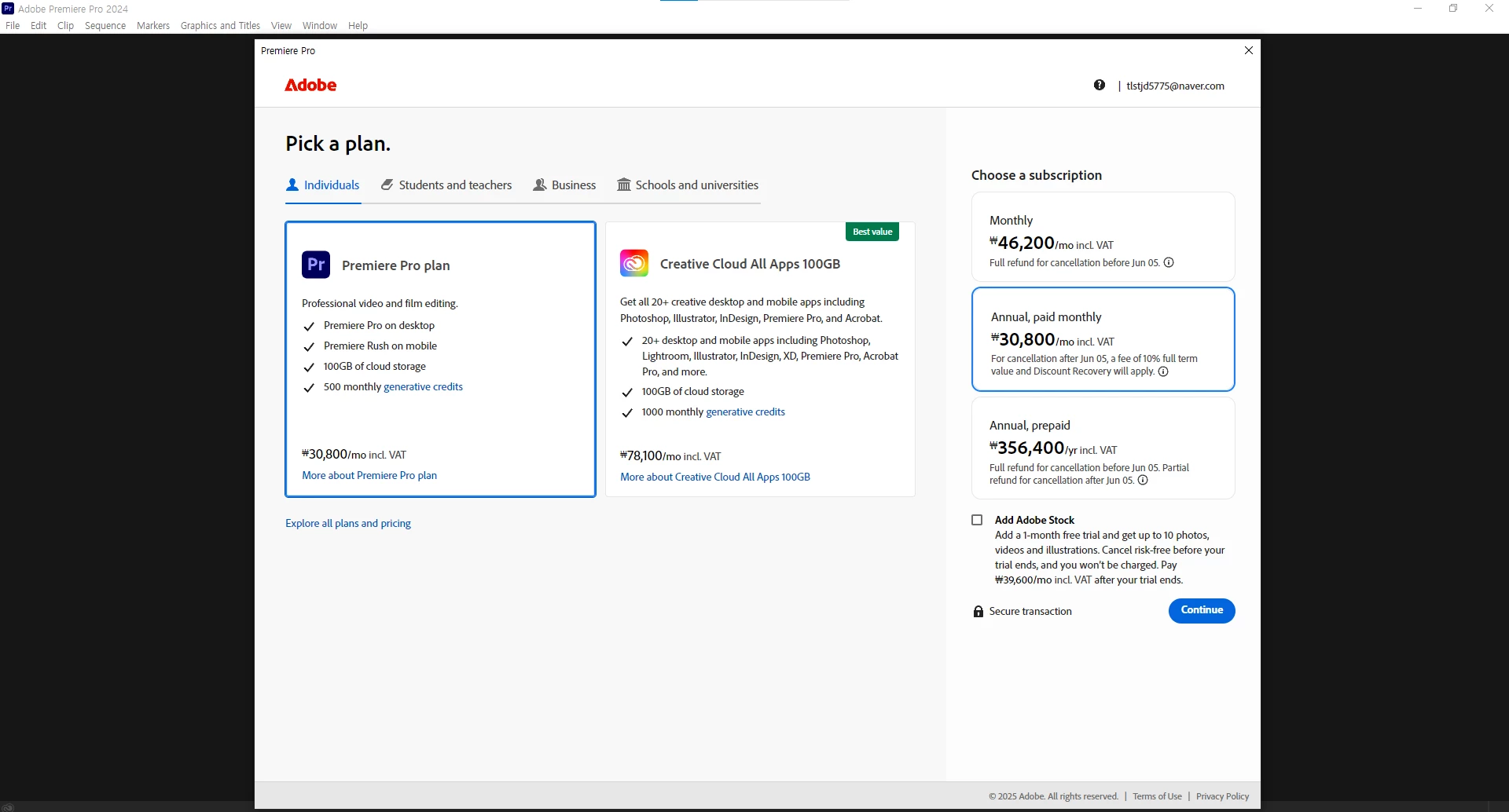The image size is (1509, 812).
Task: Open the Edit menu
Action: [39, 25]
